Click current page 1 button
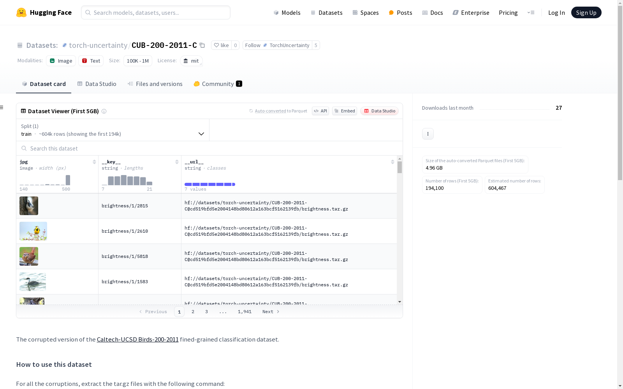 (179, 312)
